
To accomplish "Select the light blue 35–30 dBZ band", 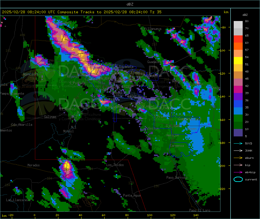I will pos(238,111).
